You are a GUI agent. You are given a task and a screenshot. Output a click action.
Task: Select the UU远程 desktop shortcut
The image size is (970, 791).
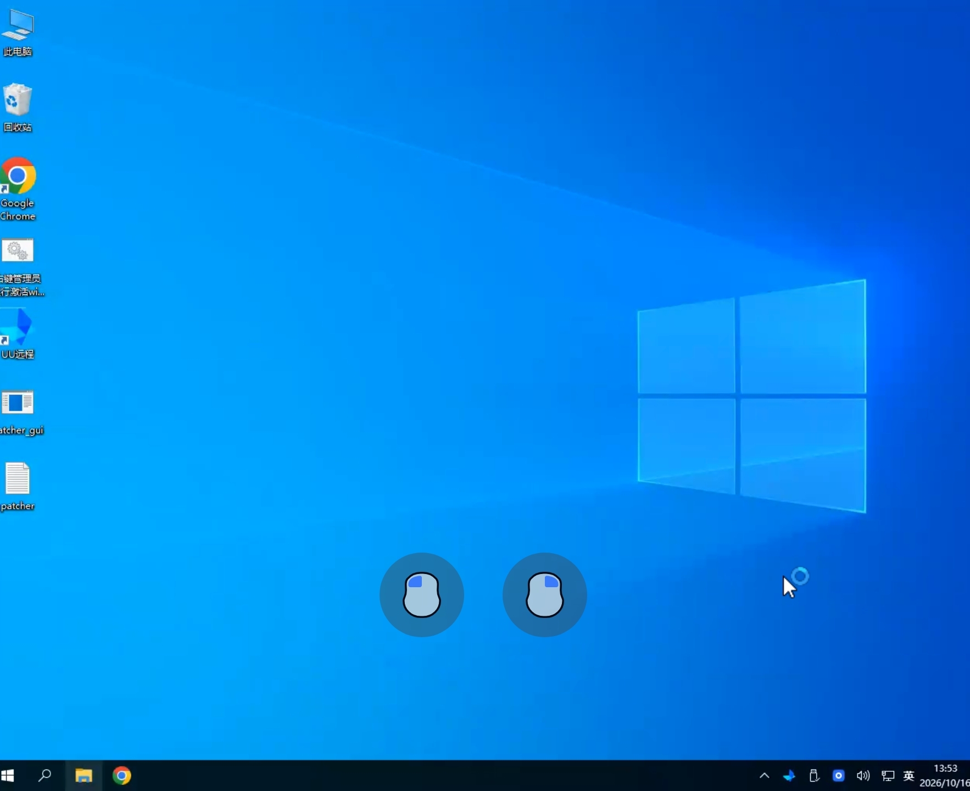(18, 334)
